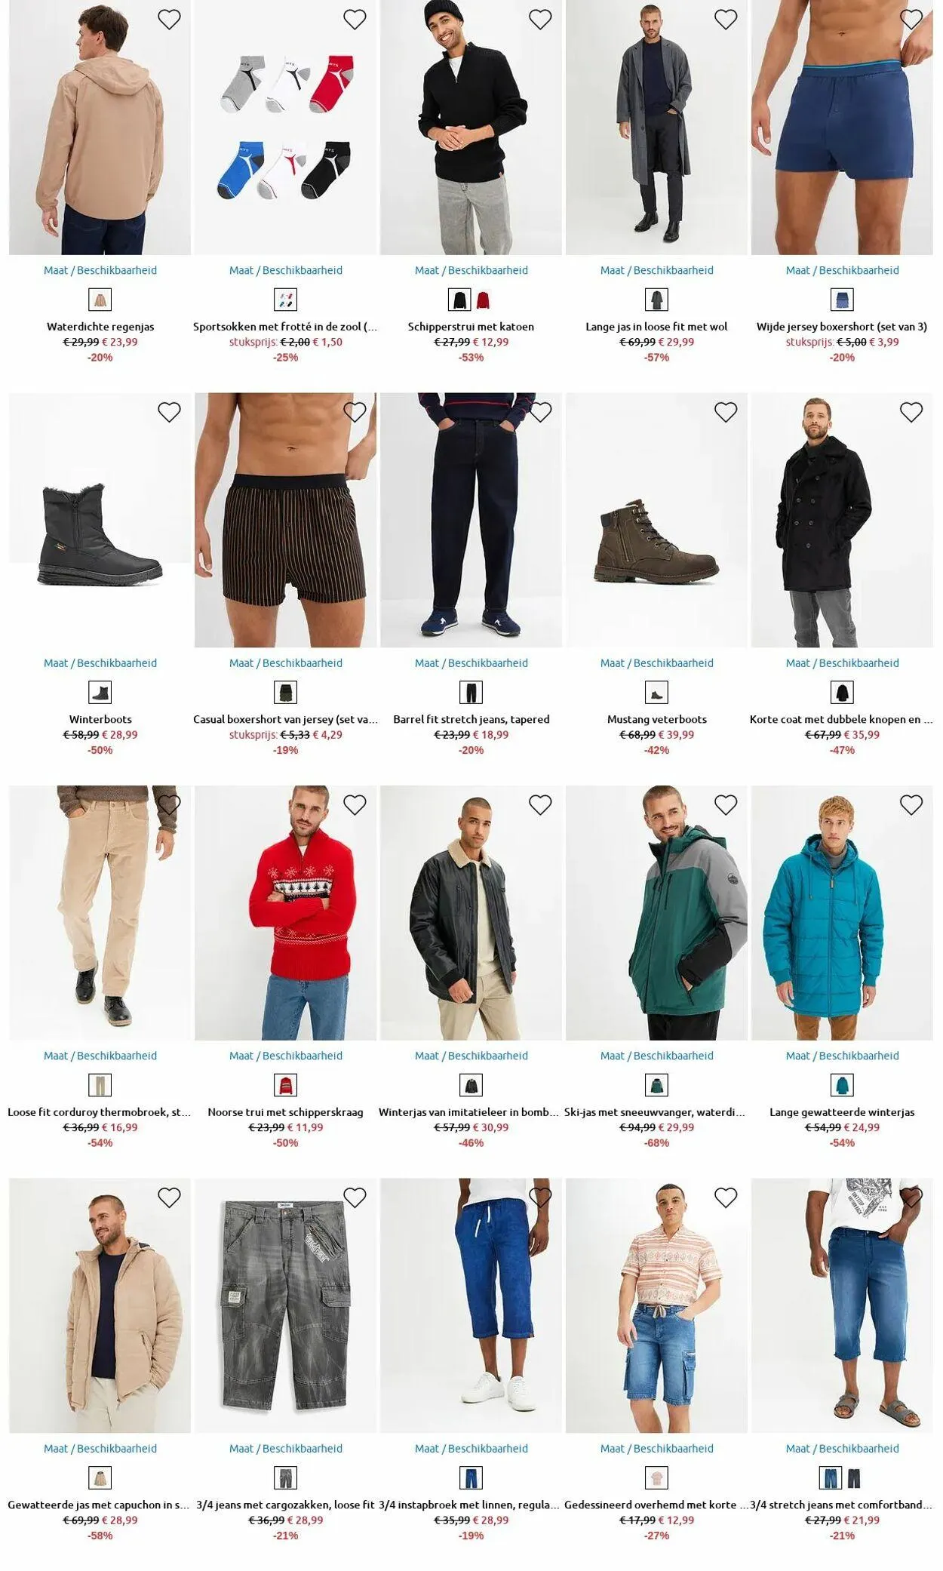Select red color swatch for Schipperstrui
The height and width of the screenshot is (1571, 943).
point(483,300)
